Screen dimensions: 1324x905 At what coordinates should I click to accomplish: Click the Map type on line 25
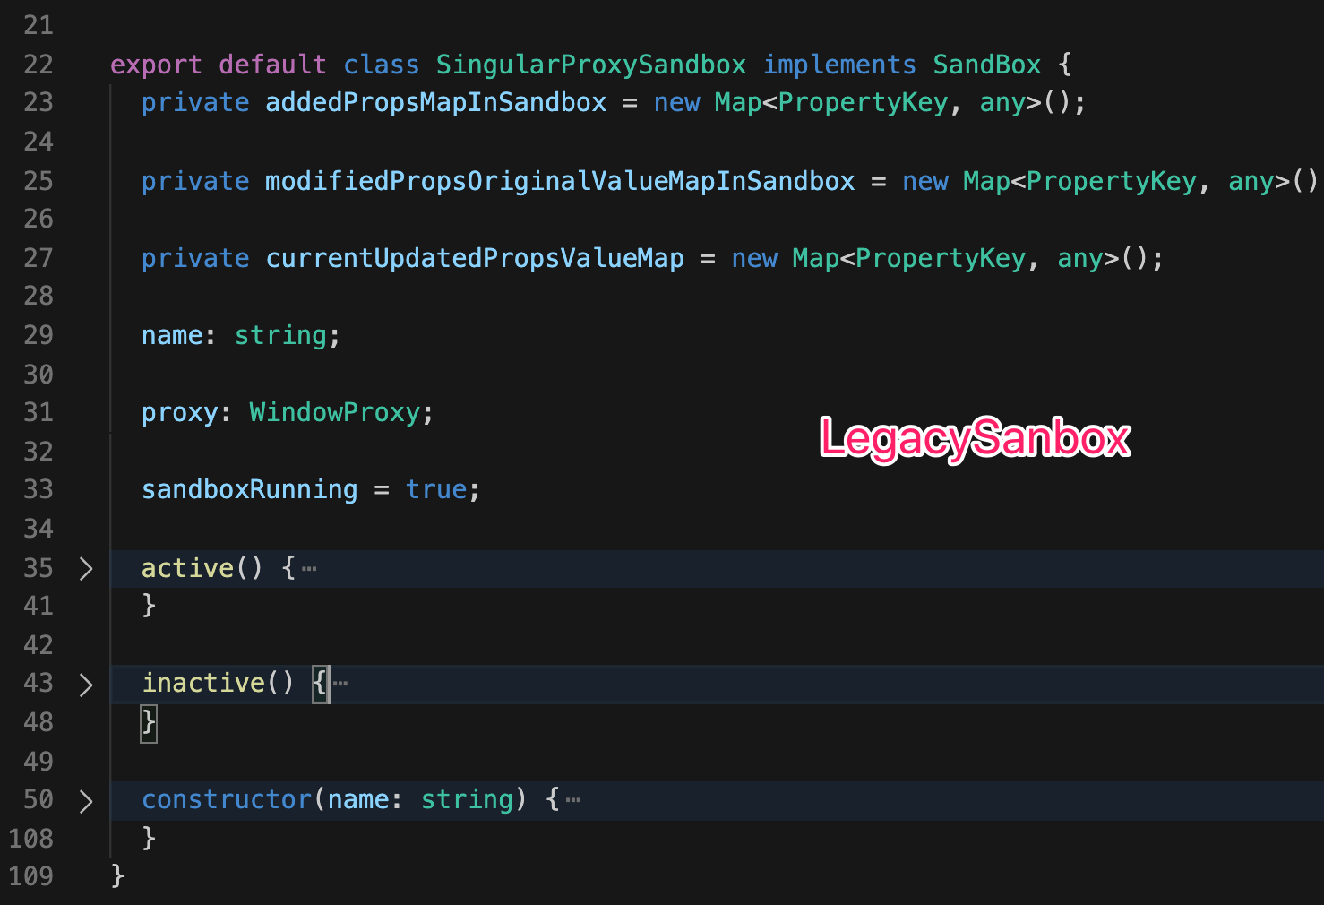(x=987, y=181)
